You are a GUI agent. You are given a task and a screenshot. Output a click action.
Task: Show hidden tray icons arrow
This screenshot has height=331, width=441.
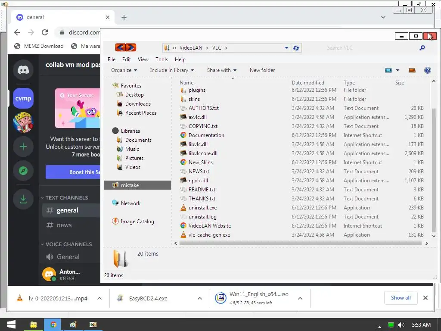[379, 327]
